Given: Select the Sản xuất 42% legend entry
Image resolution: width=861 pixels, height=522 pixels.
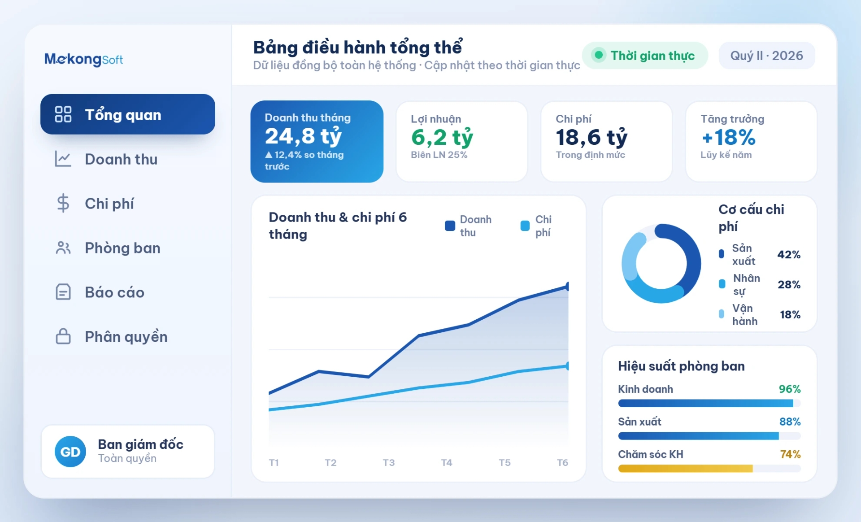Looking at the screenshot, I should 759,254.
